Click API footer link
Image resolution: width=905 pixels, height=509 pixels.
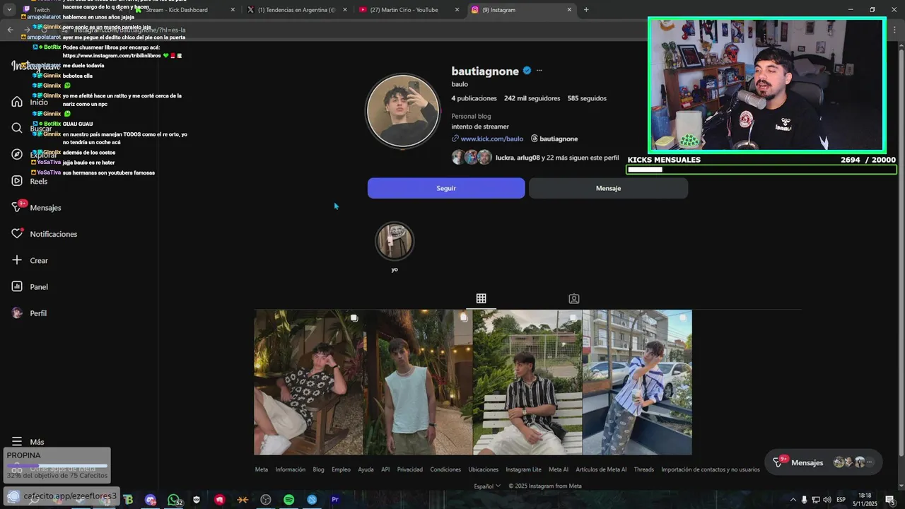click(x=385, y=469)
